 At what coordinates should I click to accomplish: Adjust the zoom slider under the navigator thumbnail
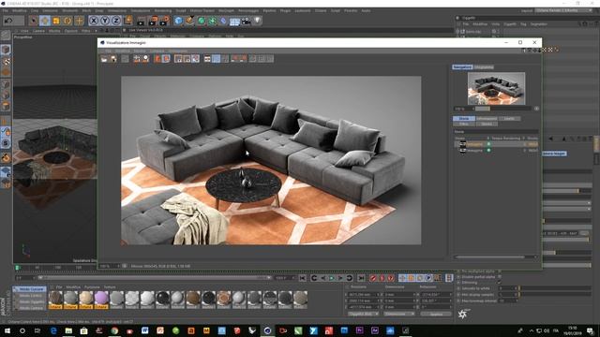click(502, 109)
